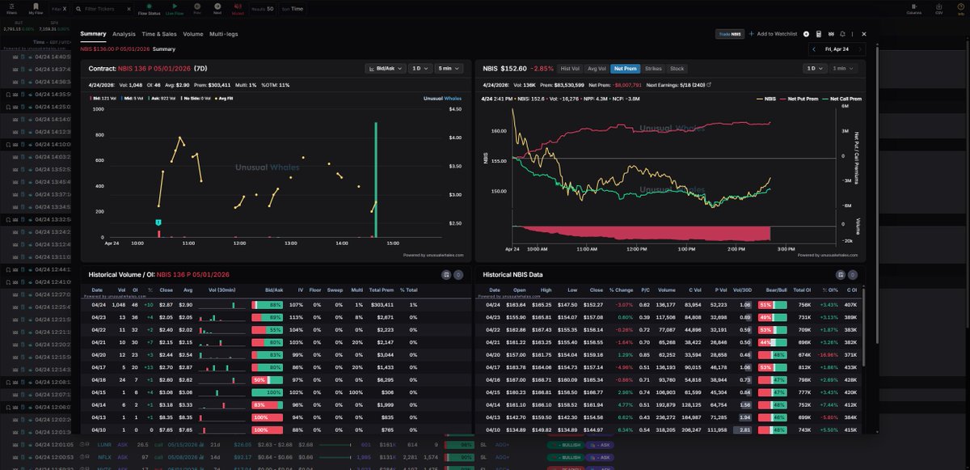This screenshot has height=470, width=970.
Task: Open the Sort Time dropdown
Action: tap(293, 9)
